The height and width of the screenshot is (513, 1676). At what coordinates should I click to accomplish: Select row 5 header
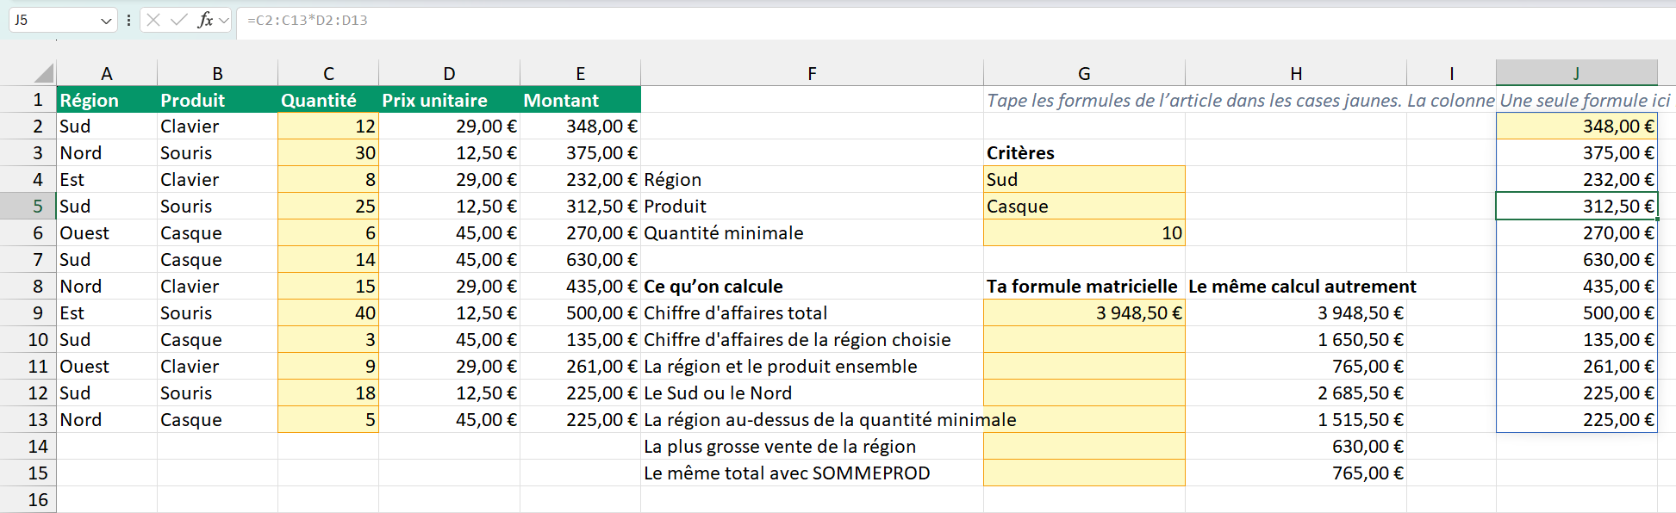[28, 206]
